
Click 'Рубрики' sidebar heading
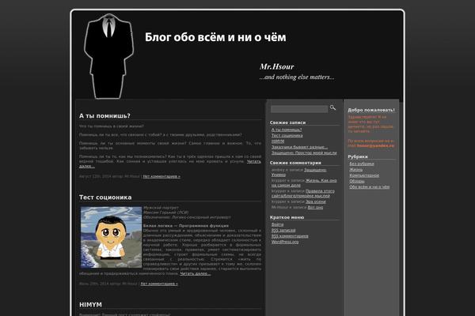tap(358, 156)
